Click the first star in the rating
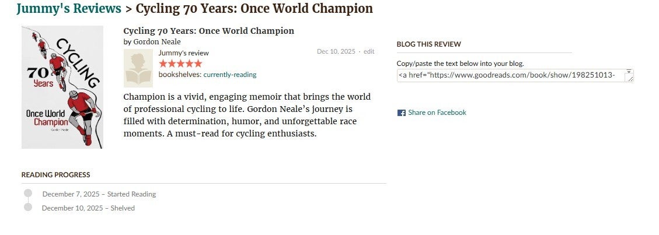Viewport: 659px width, 235px height. (163, 64)
